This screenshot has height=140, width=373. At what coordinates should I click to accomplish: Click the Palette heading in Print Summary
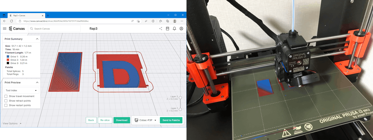9,67
